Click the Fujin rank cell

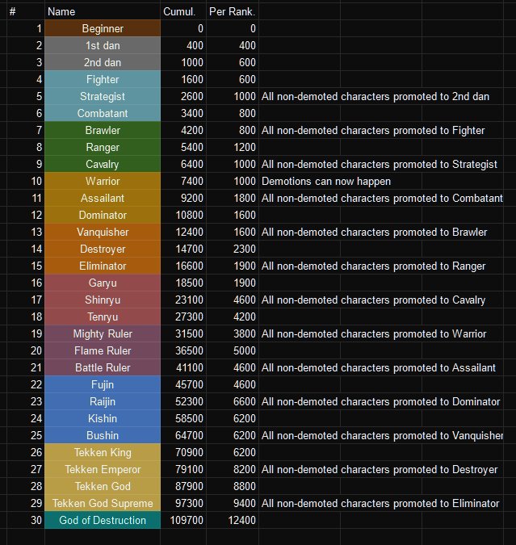tap(103, 385)
